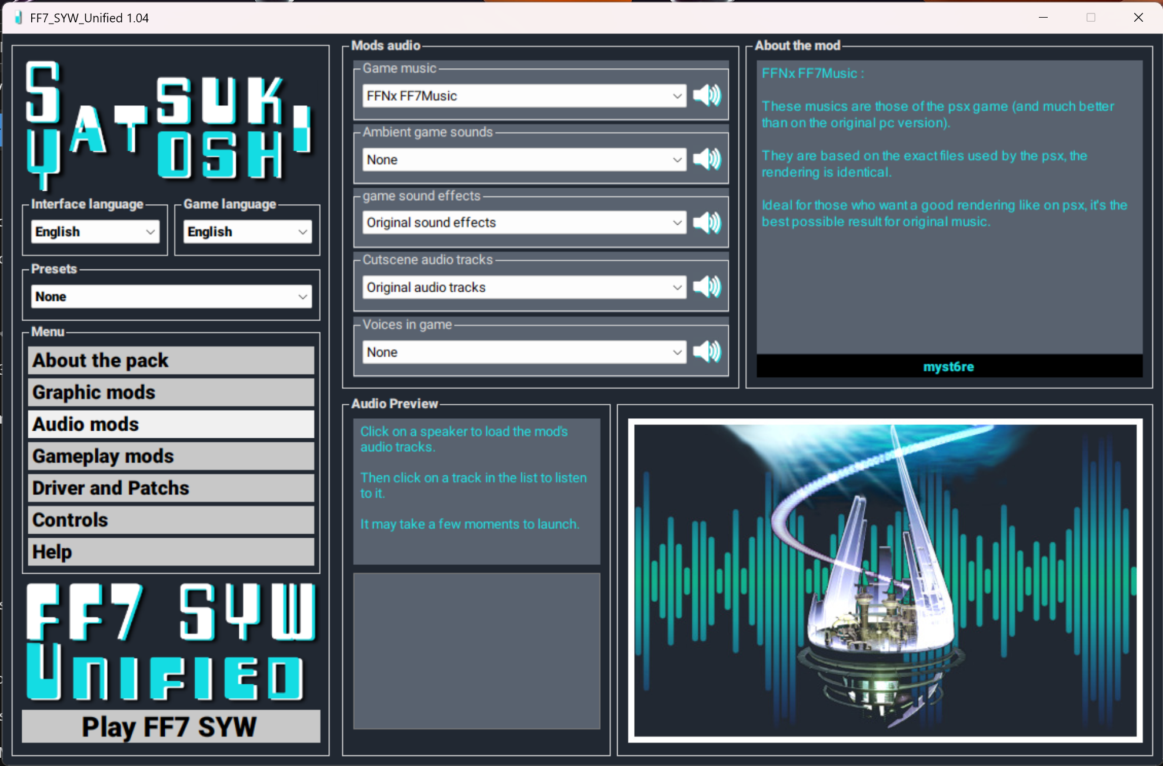The width and height of the screenshot is (1163, 766).
Task: Click the Satsuki Yatoshi logo
Action: point(169,125)
